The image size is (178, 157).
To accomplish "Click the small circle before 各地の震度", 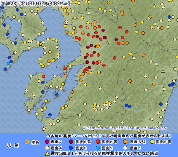I will (x=48, y=136).
